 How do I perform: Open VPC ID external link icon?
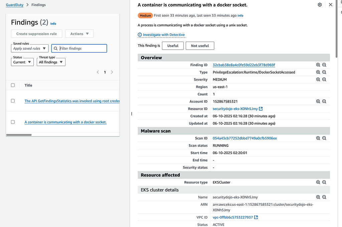click(x=256, y=217)
